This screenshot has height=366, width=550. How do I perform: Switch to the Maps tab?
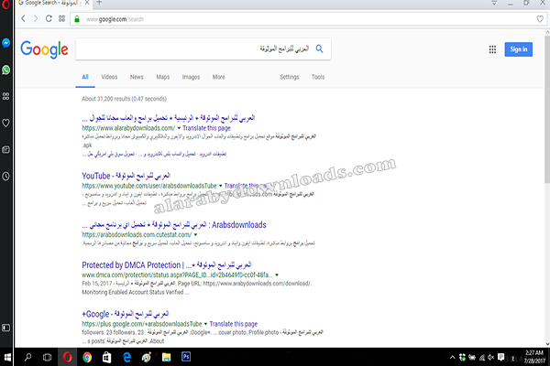(x=163, y=77)
